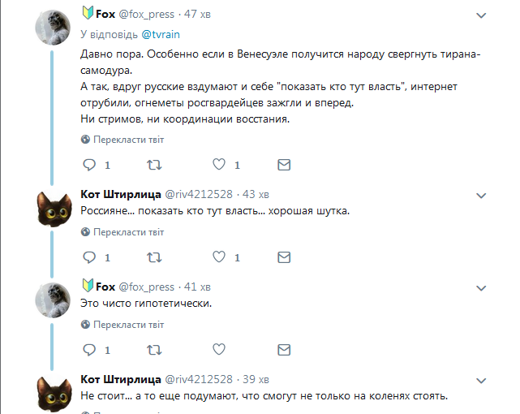Share 'Это чисто гипотетически' tweet by message
This screenshot has width=520, height=414.
(284, 350)
